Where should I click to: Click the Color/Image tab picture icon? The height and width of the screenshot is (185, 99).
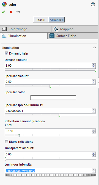[x=4, y=29]
